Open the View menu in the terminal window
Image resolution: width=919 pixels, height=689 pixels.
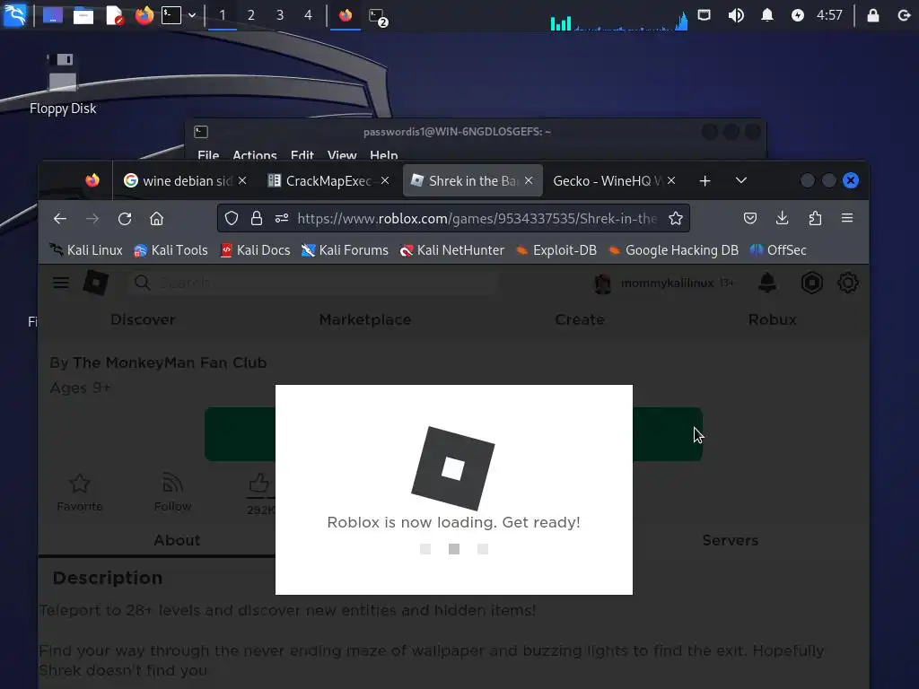click(342, 155)
